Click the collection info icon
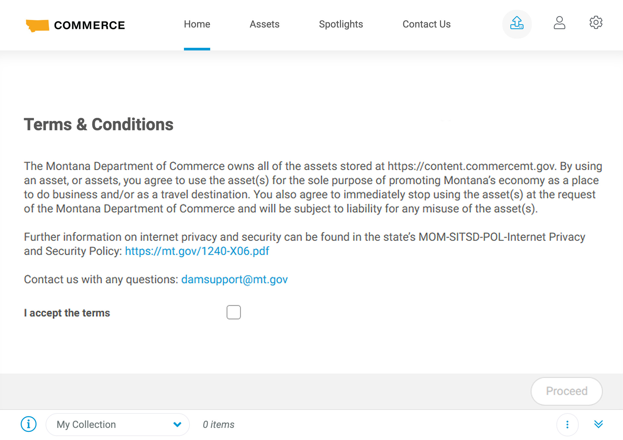Screen dimensions: 623x440 [x=29, y=424]
